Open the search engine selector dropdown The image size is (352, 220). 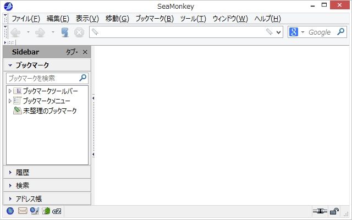302,32
